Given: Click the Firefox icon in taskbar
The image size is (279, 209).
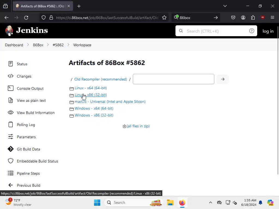Looking at the screenshot, I should 182,202.
